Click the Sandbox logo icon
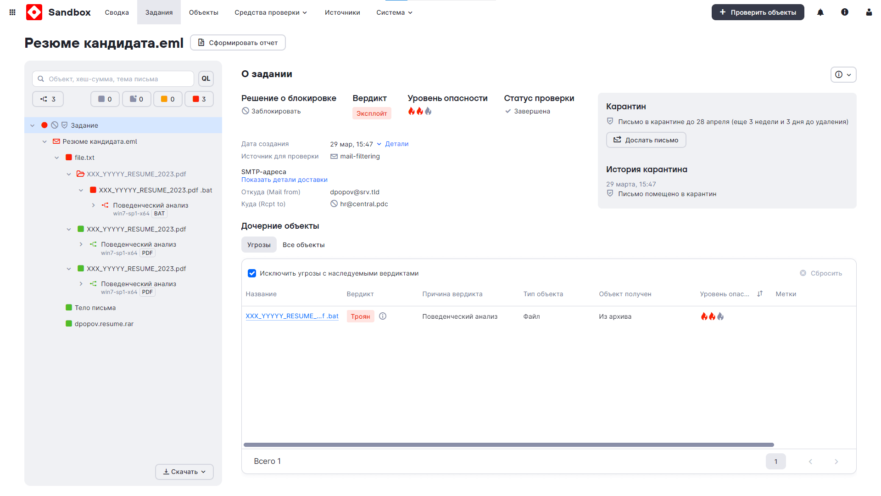Screen dimensions: 881x496 [x=34, y=12]
